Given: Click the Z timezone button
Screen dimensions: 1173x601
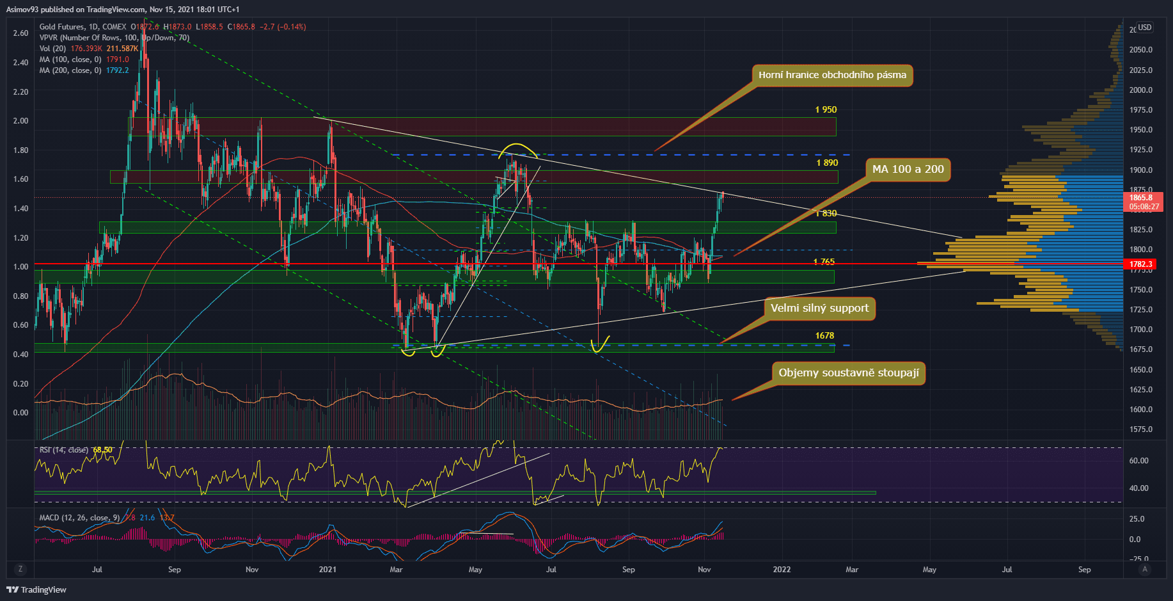Looking at the screenshot, I should (x=20, y=569).
